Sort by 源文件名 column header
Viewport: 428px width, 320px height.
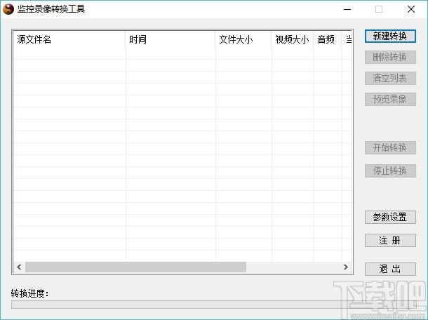tap(69, 39)
